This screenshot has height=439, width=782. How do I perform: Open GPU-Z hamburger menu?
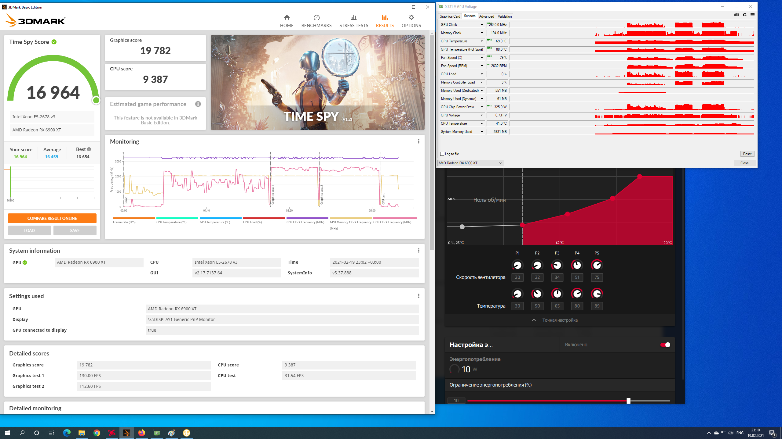[752, 15]
